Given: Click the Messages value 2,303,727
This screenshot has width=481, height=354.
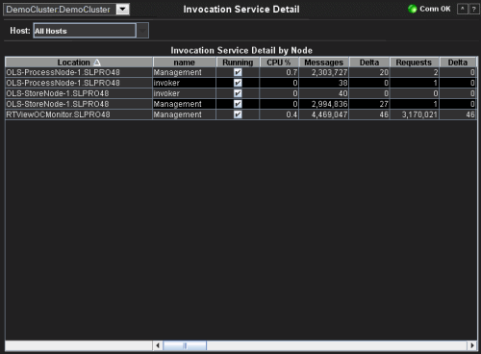Looking at the screenshot, I should [x=329, y=72].
